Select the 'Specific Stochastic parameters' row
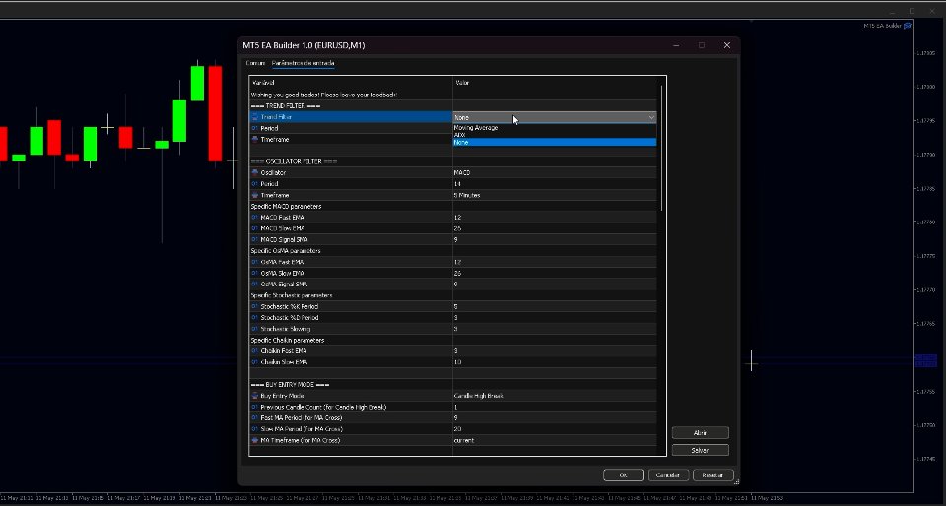Image resolution: width=946 pixels, height=506 pixels. [x=453, y=295]
